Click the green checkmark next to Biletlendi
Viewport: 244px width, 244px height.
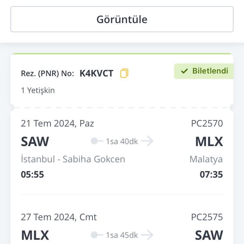(x=184, y=71)
